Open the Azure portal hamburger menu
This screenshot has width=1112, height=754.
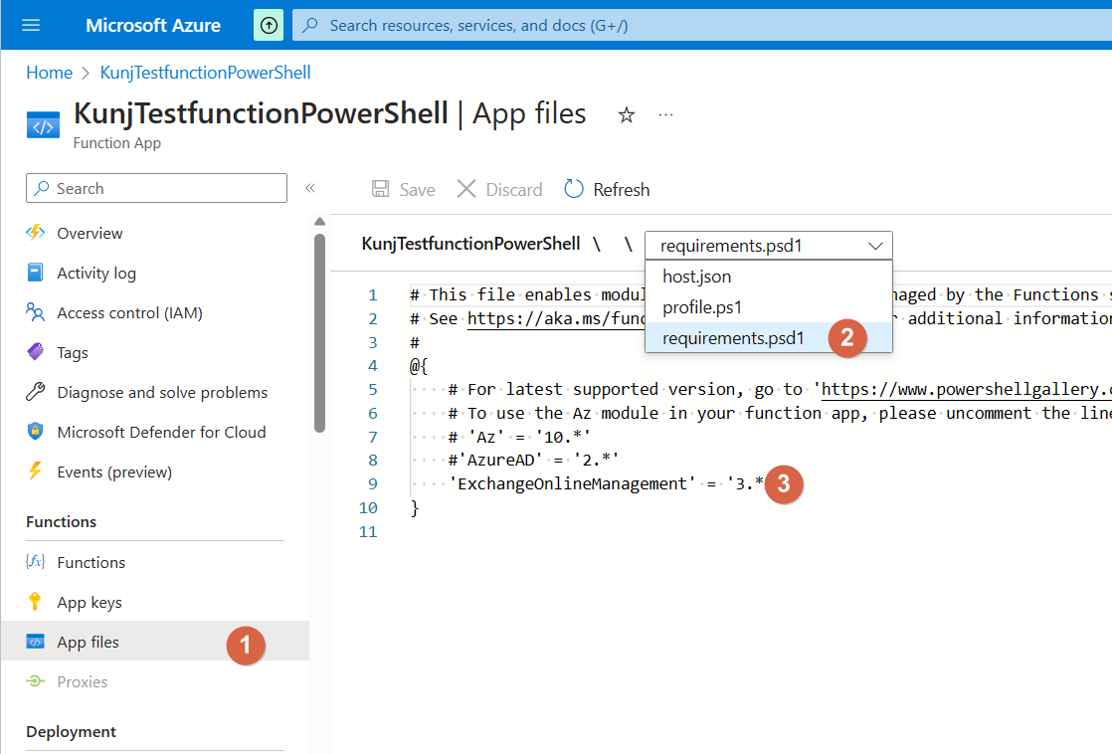pyautogui.click(x=31, y=25)
